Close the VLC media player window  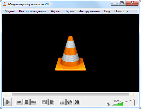pyautogui.click(x=132, y=3)
